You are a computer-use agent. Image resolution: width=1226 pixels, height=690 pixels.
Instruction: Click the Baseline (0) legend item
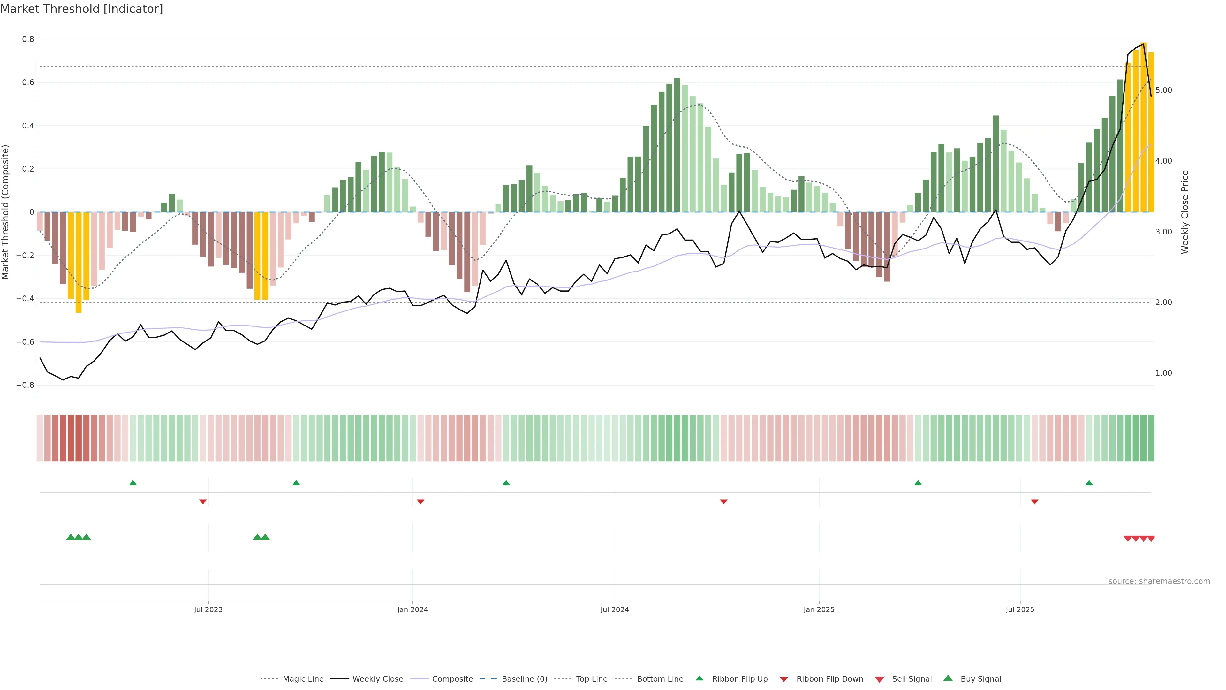click(524, 679)
